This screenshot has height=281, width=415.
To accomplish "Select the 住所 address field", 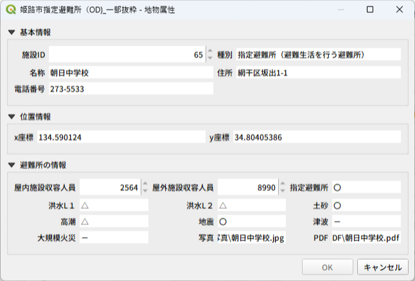I will [317, 72].
